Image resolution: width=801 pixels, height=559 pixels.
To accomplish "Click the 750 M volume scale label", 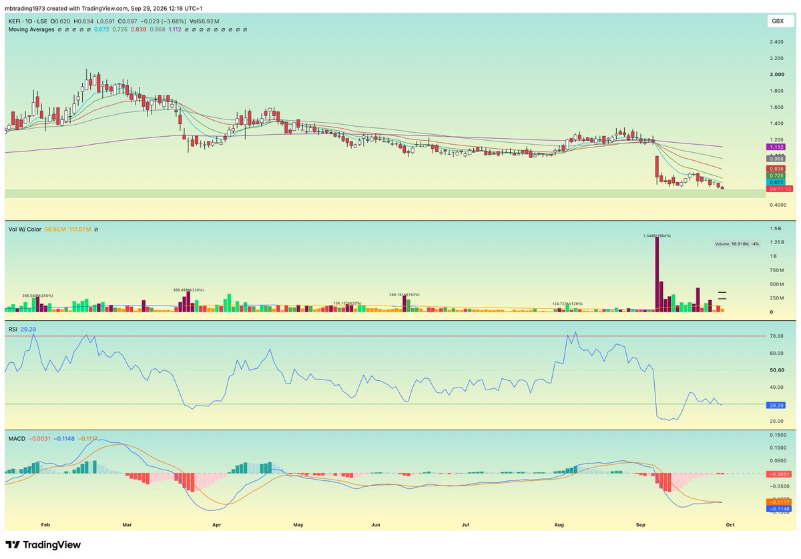I will coord(777,269).
